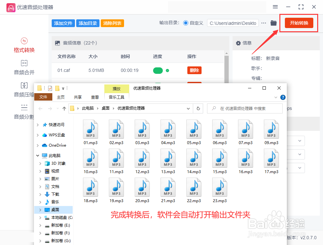Open the output folder icon next to the path
The width and height of the screenshot is (323, 245).
coord(274,23)
